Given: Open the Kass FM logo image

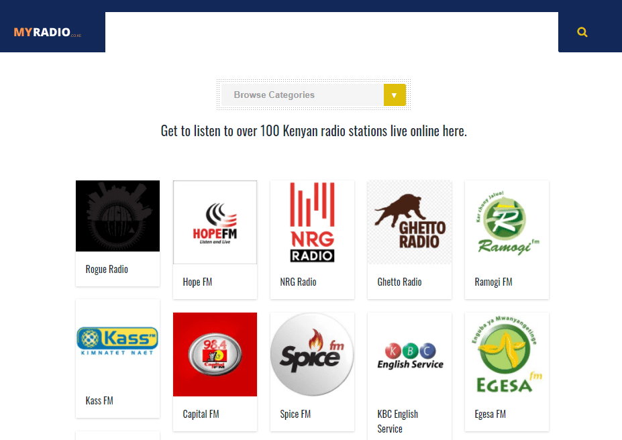Looking at the screenshot, I should click(118, 341).
